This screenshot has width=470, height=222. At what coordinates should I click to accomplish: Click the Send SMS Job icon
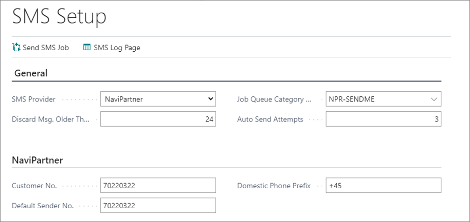pyautogui.click(x=16, y=47)
